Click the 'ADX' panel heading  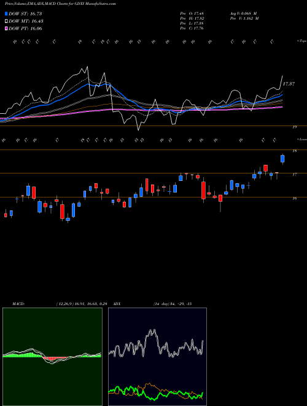[x=117, y=304]
